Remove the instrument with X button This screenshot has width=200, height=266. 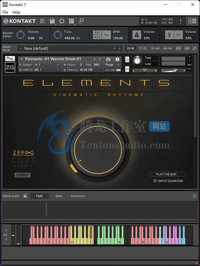[190, 57]
